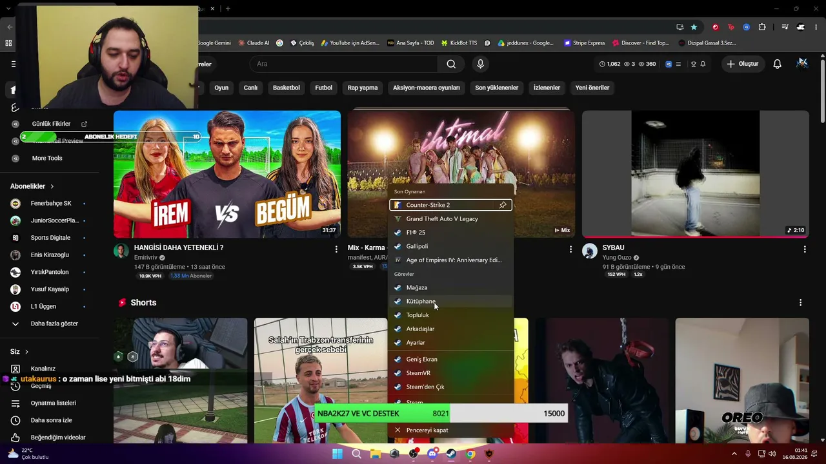Choose Topluluk from the Steam jump list
Viewport: 826px width, 464px height.
point(450,315)
